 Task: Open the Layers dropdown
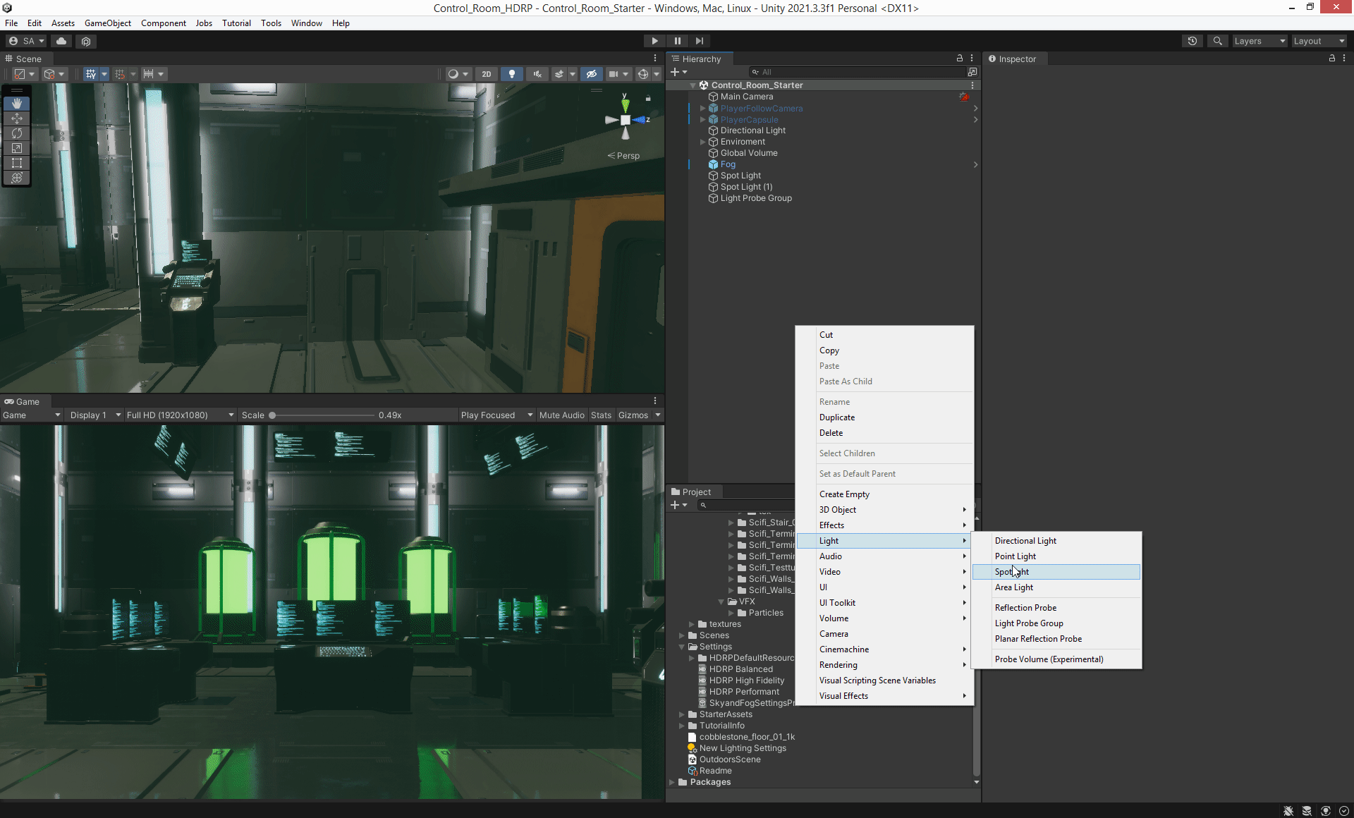1260,41
